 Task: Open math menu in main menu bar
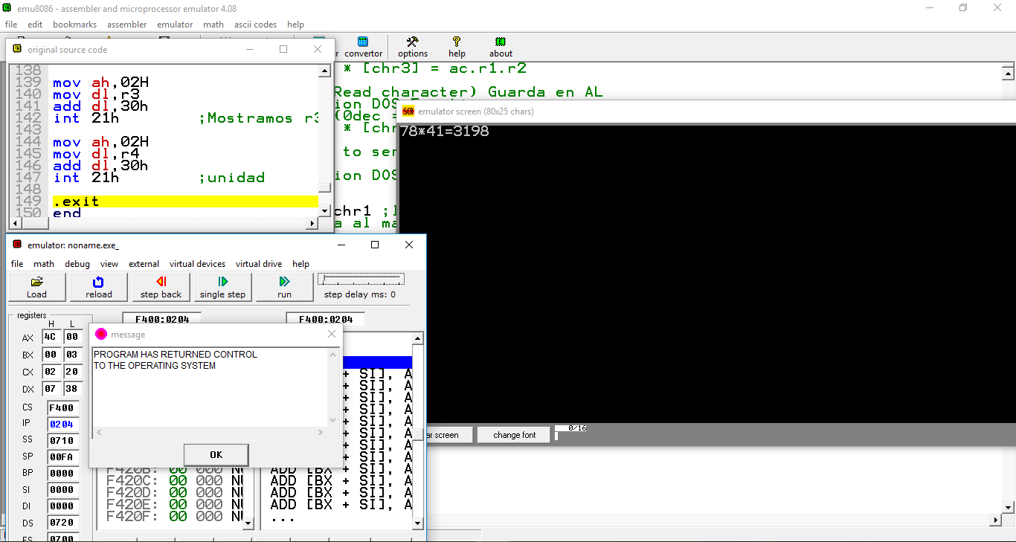click(x=213, y=25)
